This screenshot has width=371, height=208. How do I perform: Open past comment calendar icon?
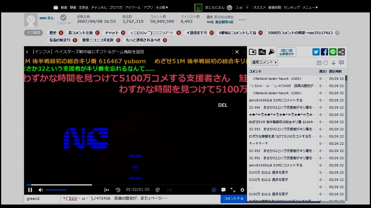coord(319,63)
